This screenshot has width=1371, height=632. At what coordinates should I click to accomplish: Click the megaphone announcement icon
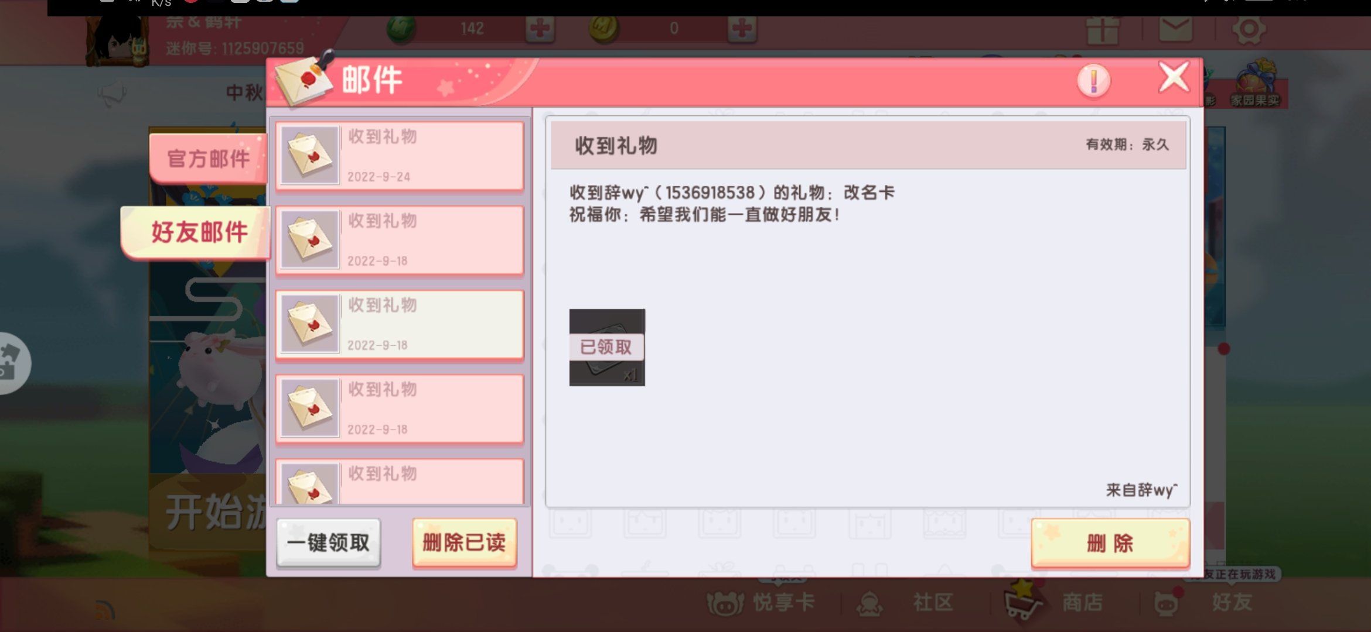click(x=112, y=94)
